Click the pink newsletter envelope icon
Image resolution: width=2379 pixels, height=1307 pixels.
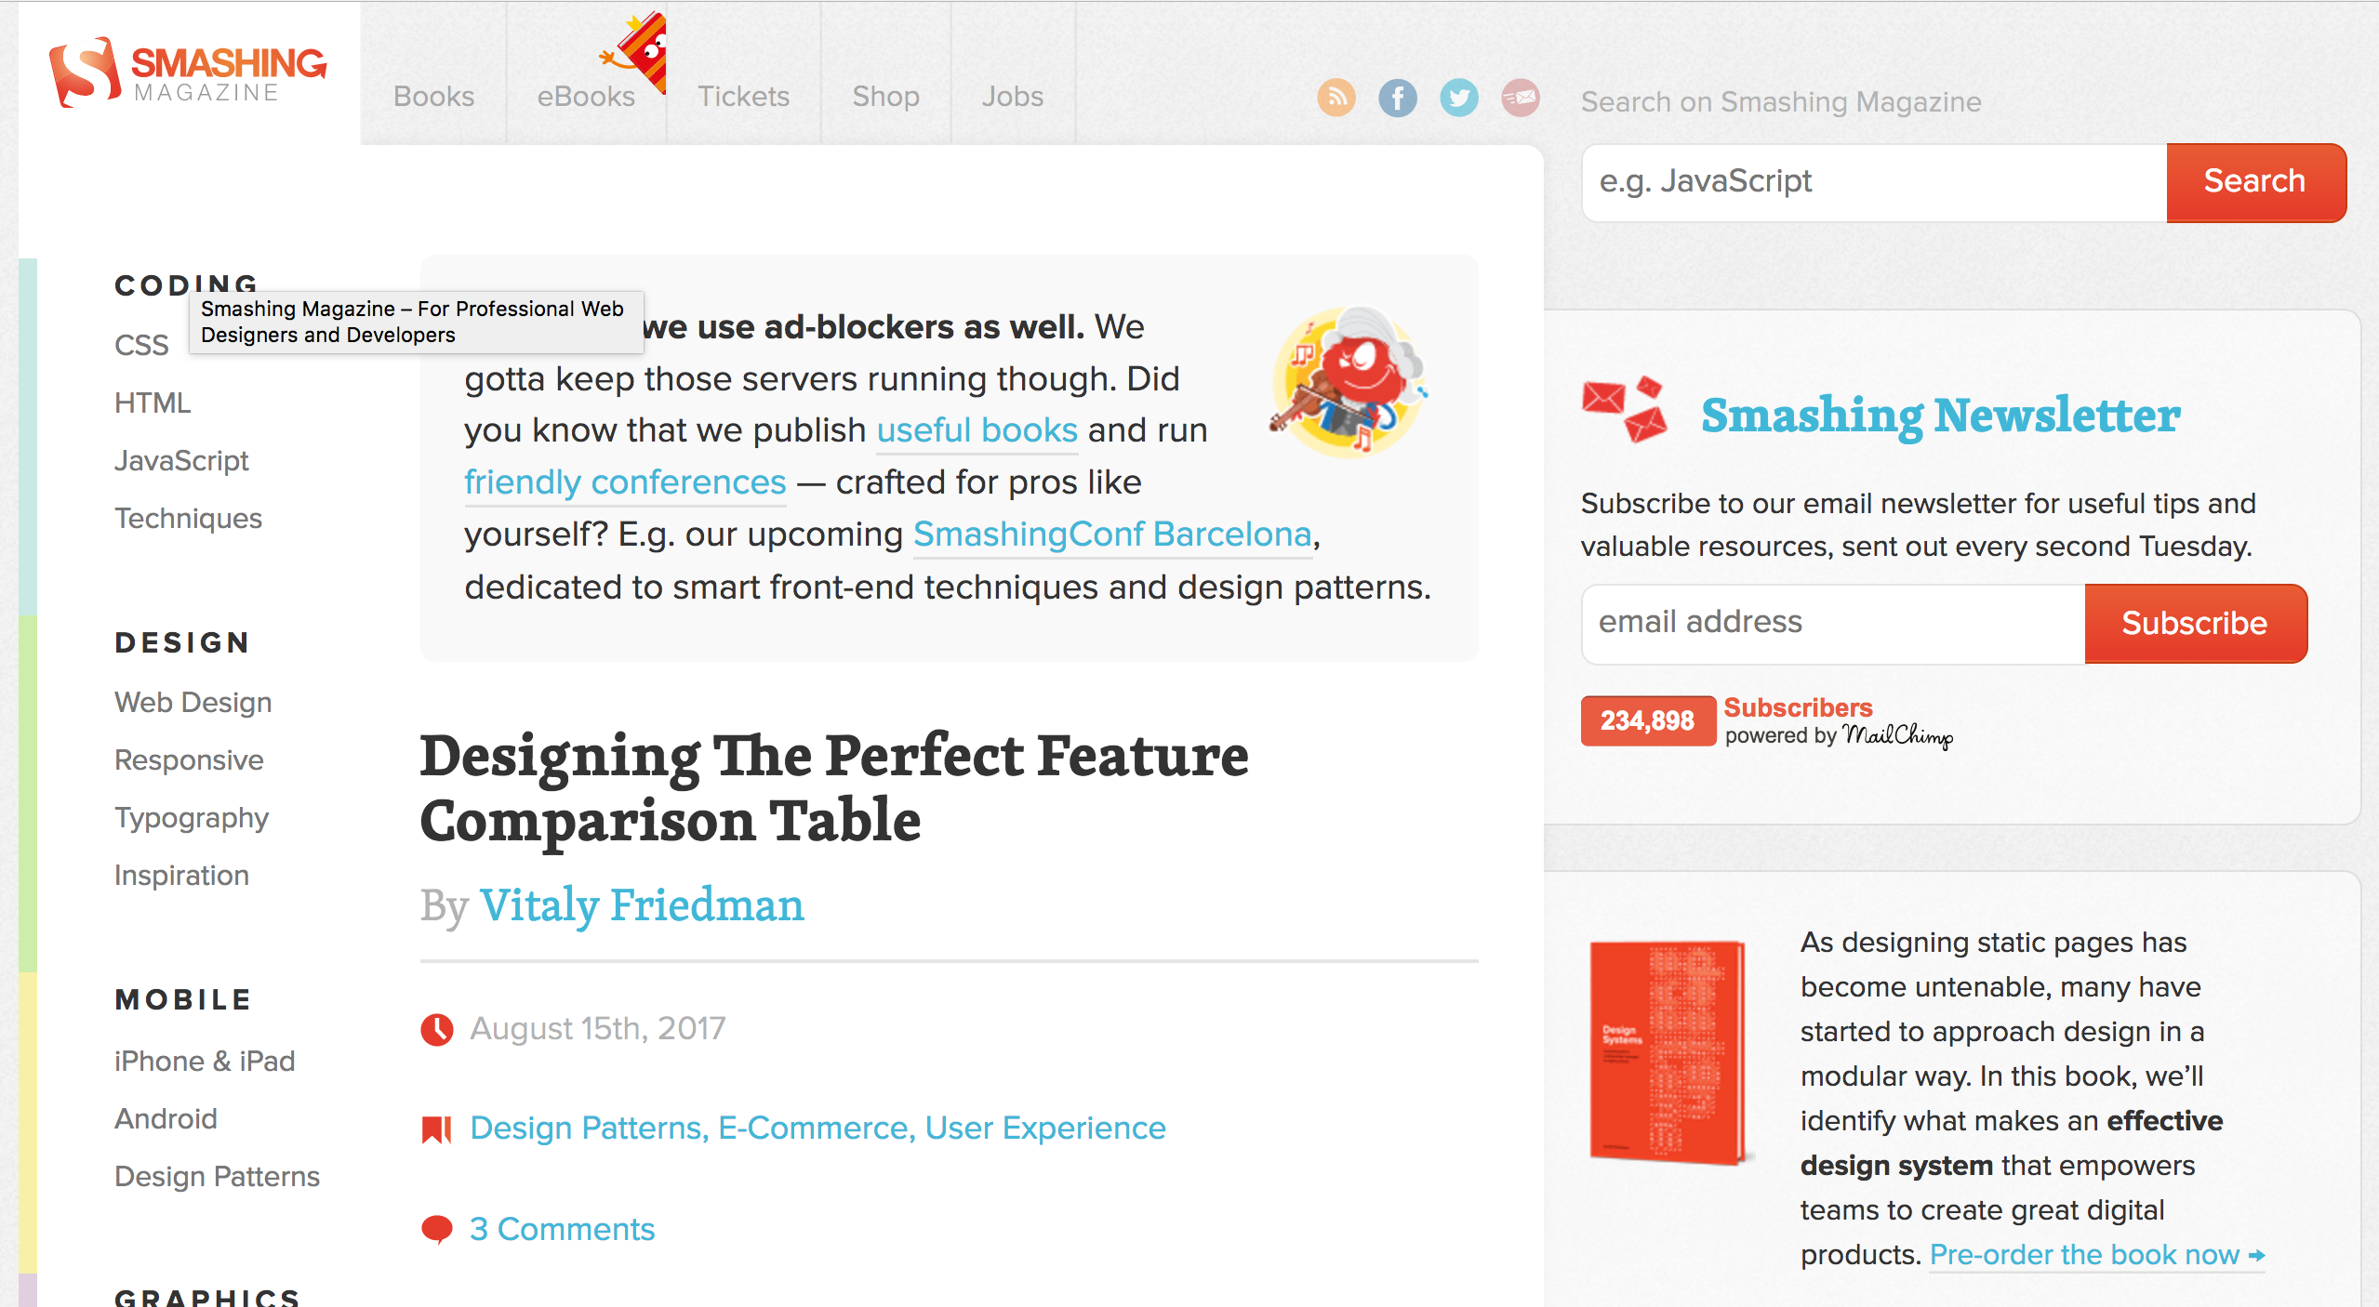coord(1520,98)
